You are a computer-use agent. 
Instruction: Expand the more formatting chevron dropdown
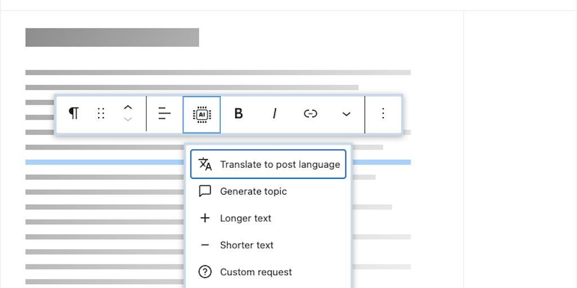pyautogui.click(x=347, y=114)
